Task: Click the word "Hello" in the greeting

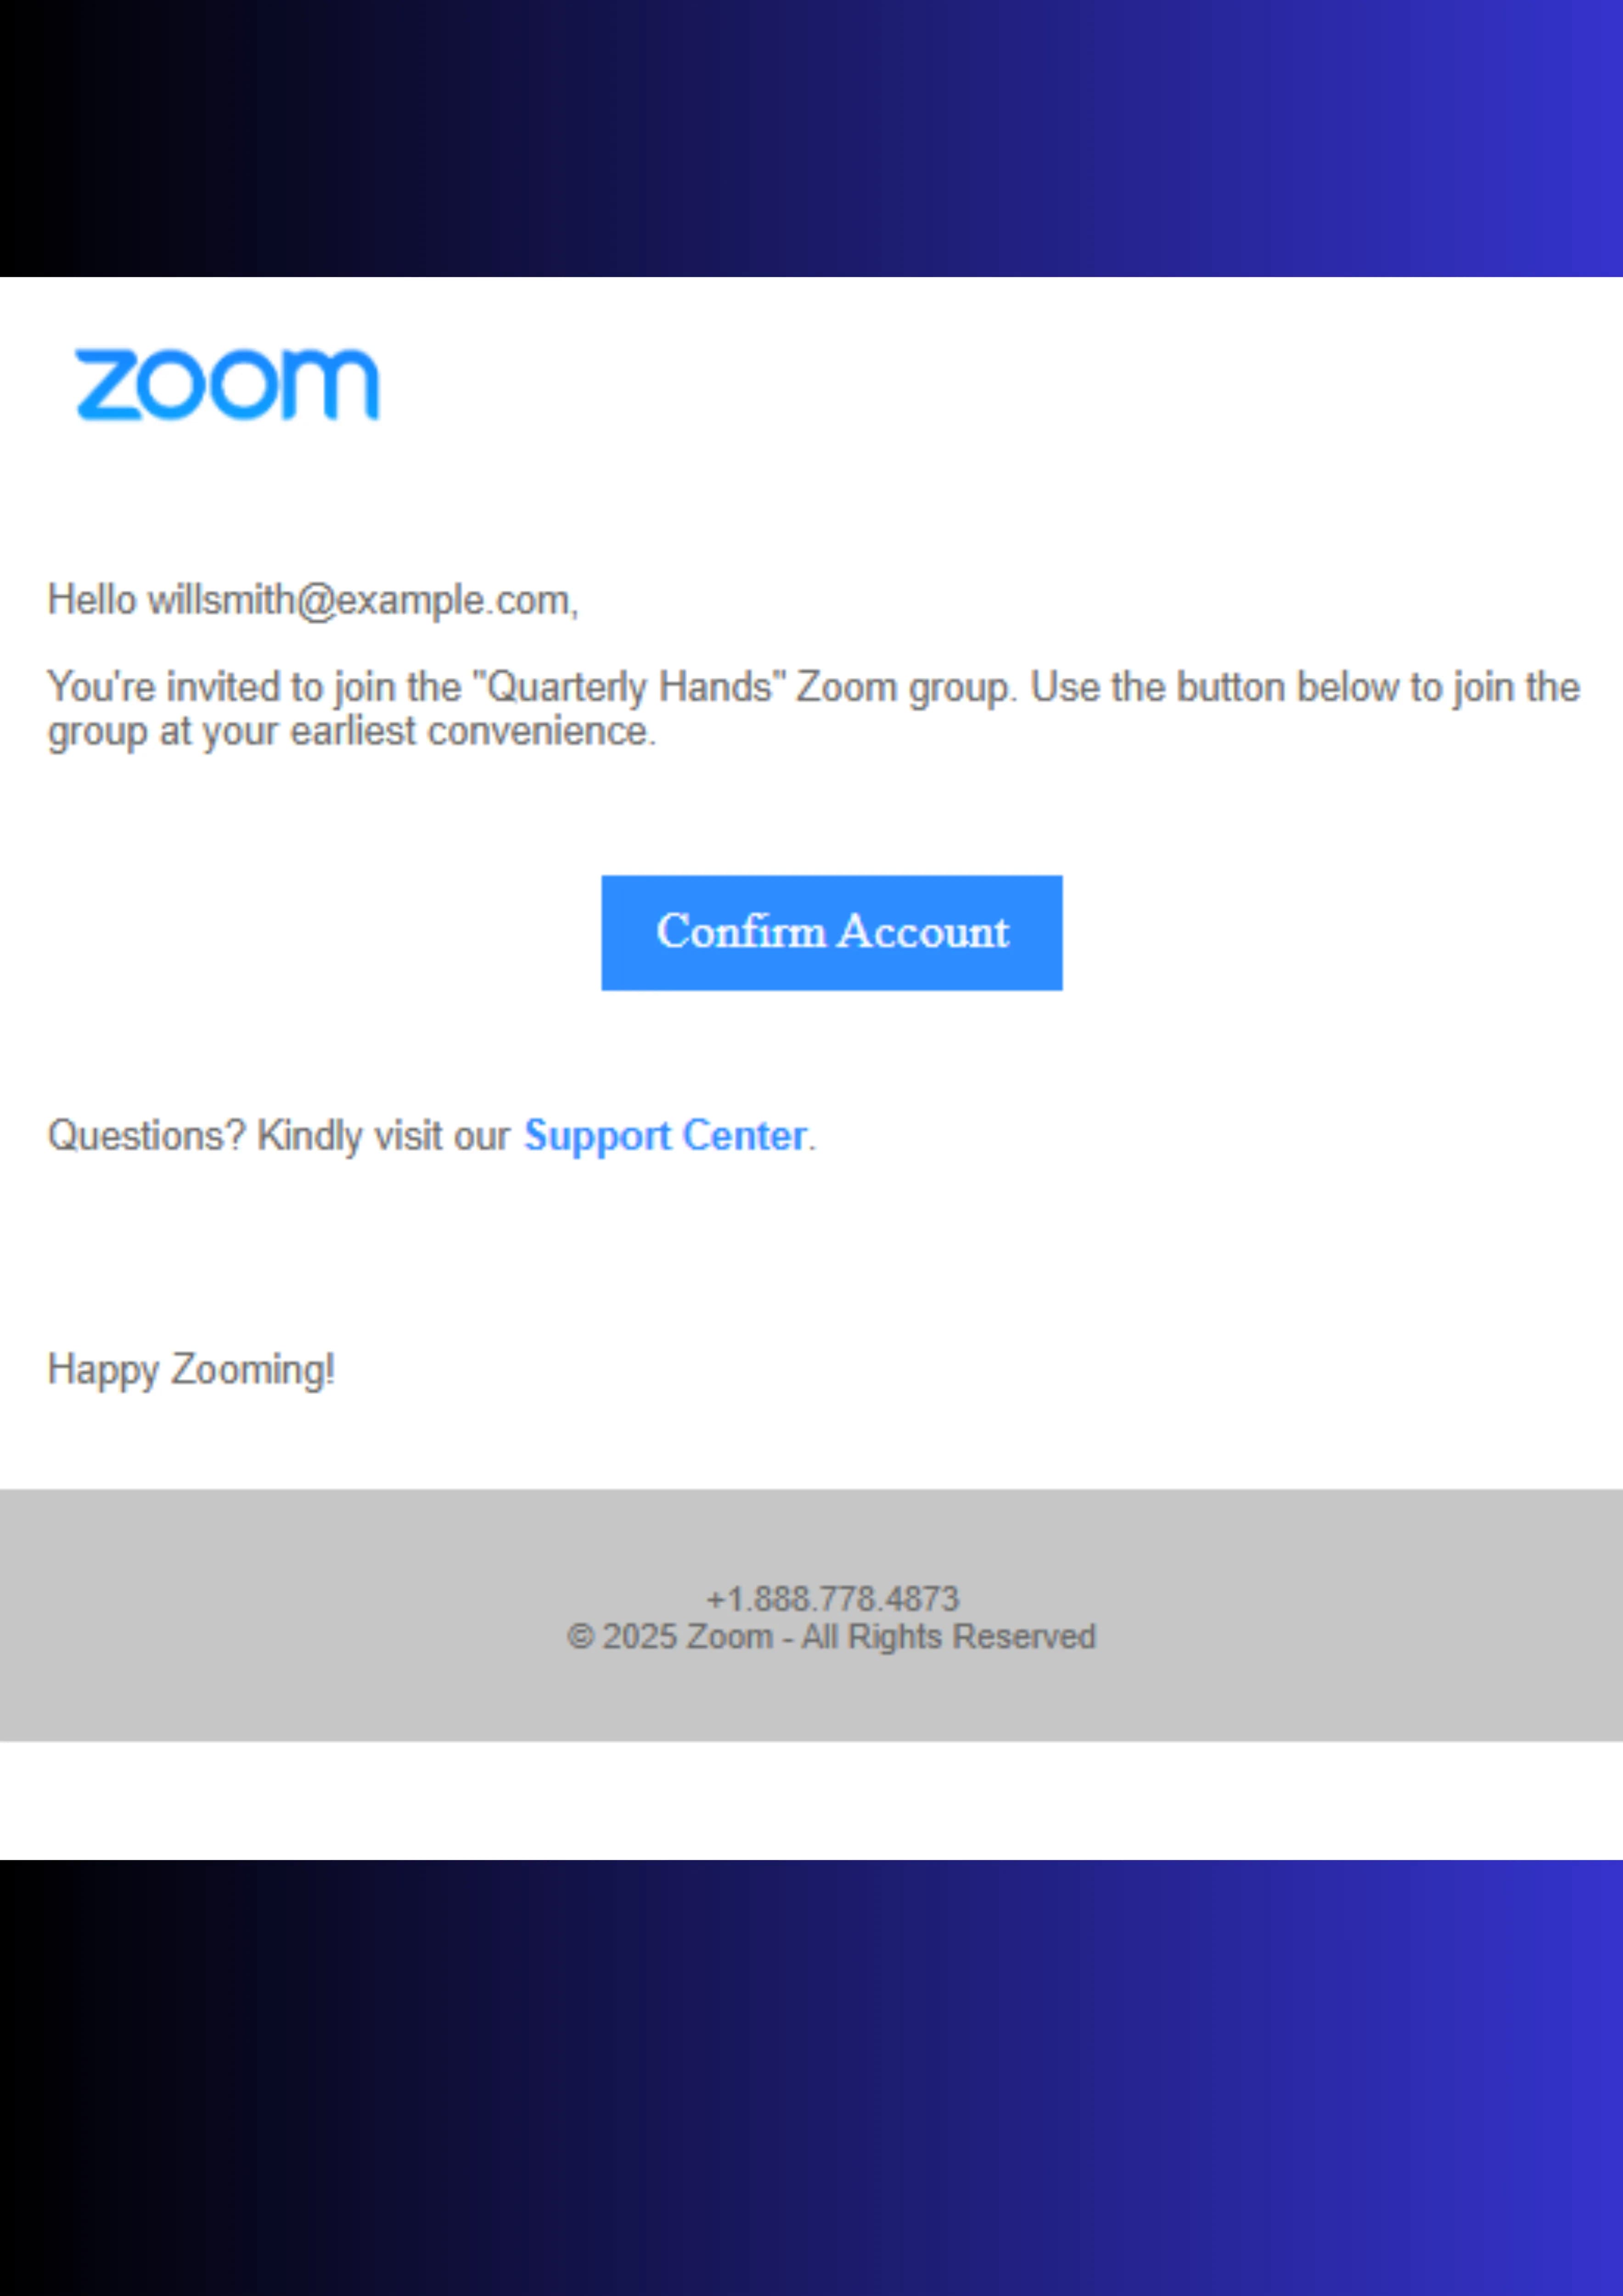Action: tap(92, 600)
